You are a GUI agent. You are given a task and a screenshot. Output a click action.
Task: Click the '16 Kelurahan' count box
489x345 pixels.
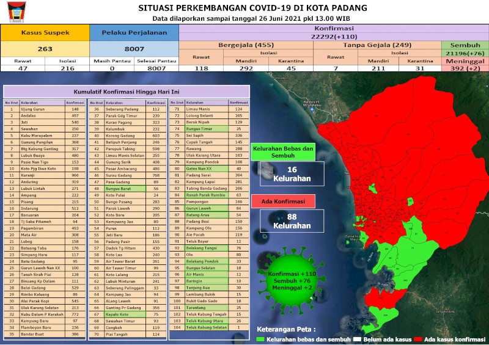292,174
